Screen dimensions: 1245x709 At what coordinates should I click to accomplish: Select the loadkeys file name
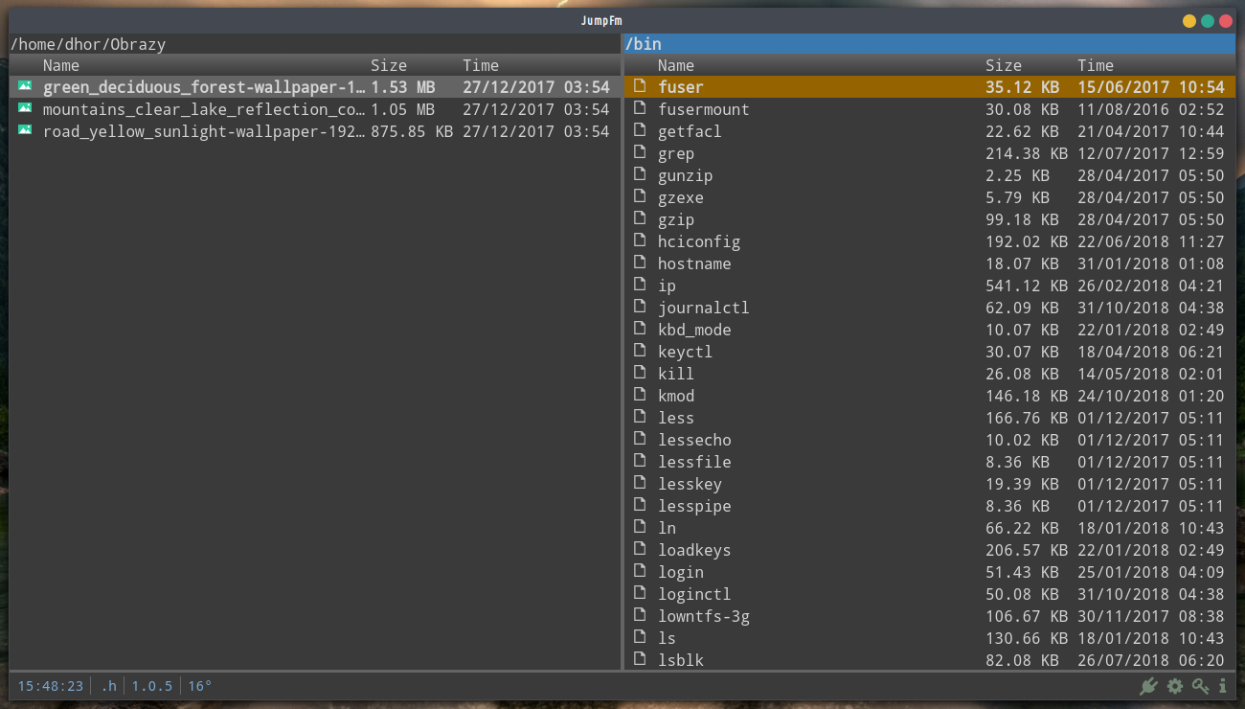point(694,550)
